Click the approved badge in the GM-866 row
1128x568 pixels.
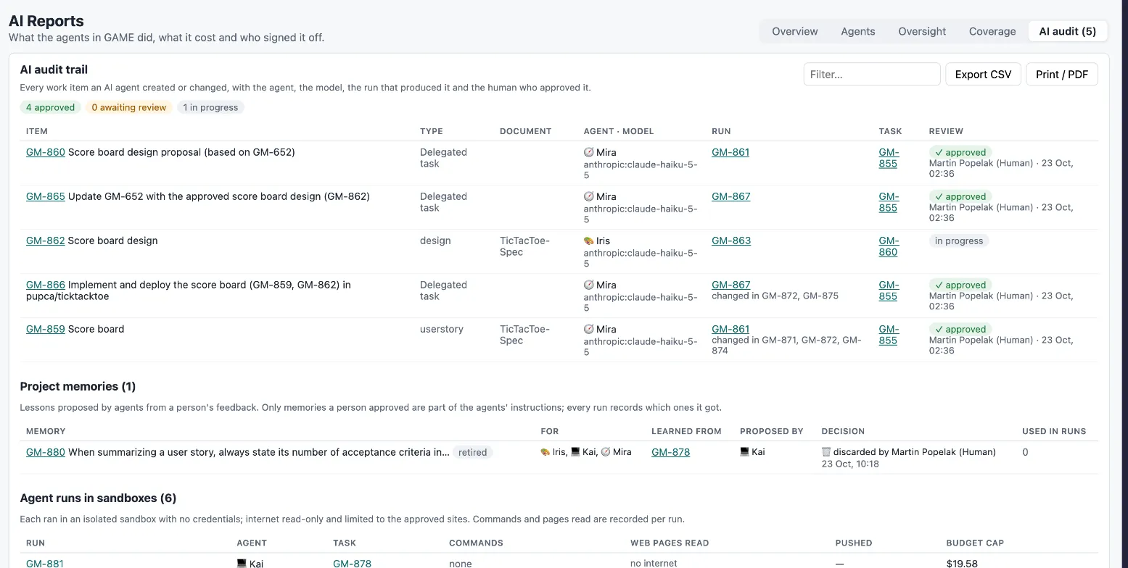coord(960,285)
